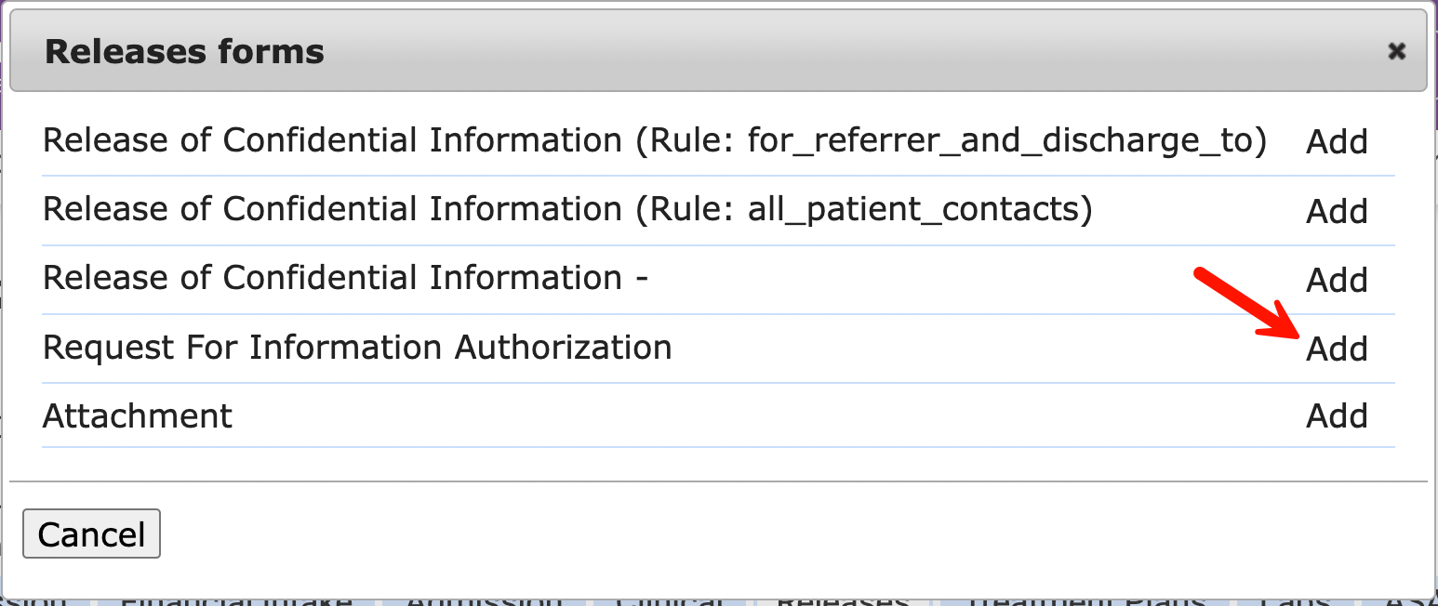Add release with for_referrer_and_discharge_to rule

point(1337,142)
